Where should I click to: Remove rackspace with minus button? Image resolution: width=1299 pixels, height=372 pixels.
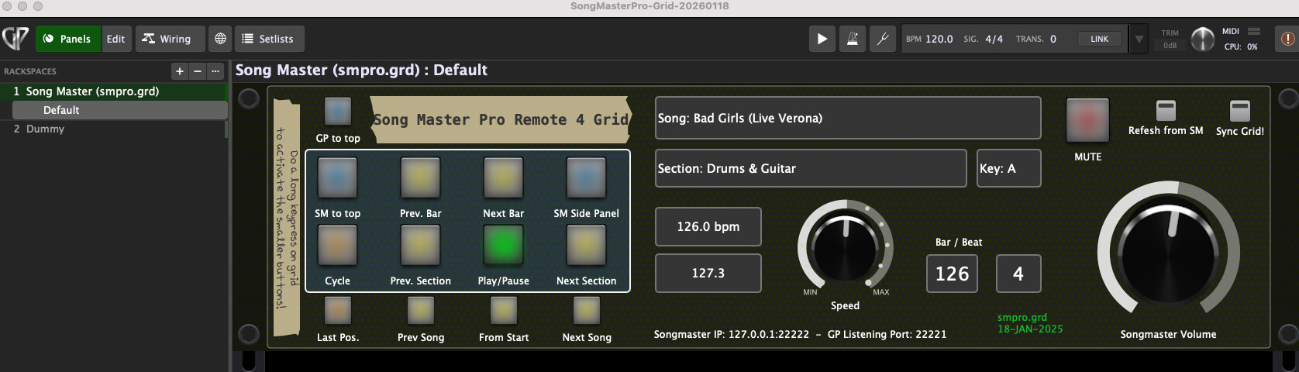[x=198, y=71]
